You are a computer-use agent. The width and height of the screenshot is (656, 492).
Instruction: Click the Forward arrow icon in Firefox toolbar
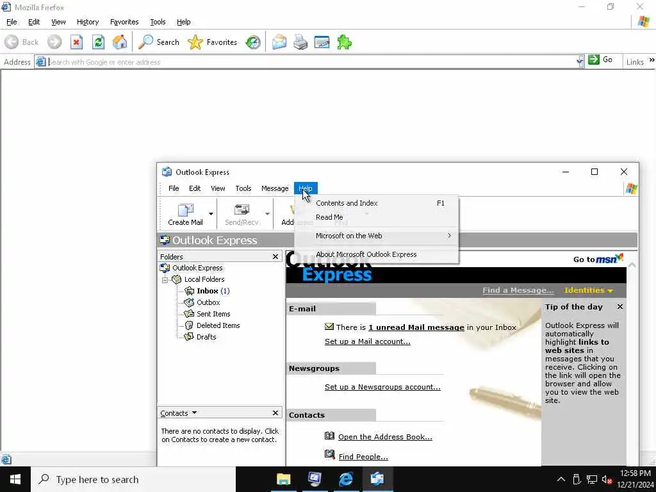(54, 42)
